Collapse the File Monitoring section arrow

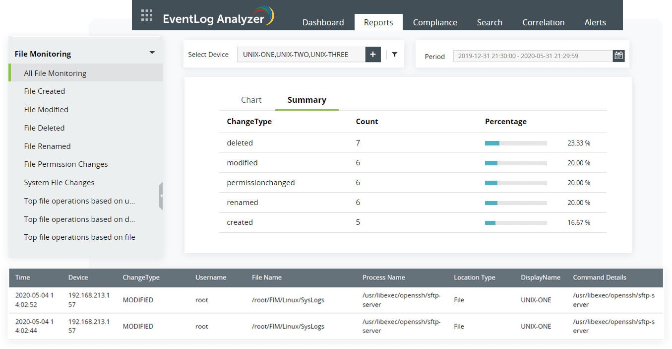tap(152, 53)
